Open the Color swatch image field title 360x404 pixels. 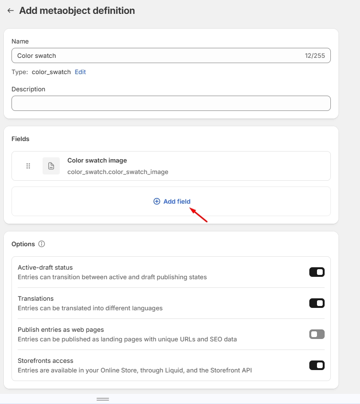pyautogui.click(x=97, y=161)
